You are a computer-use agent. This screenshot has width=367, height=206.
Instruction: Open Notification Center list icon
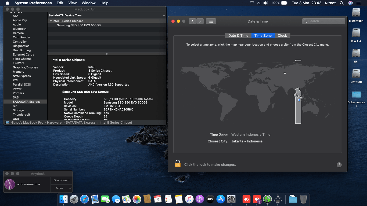pos(358,3)
